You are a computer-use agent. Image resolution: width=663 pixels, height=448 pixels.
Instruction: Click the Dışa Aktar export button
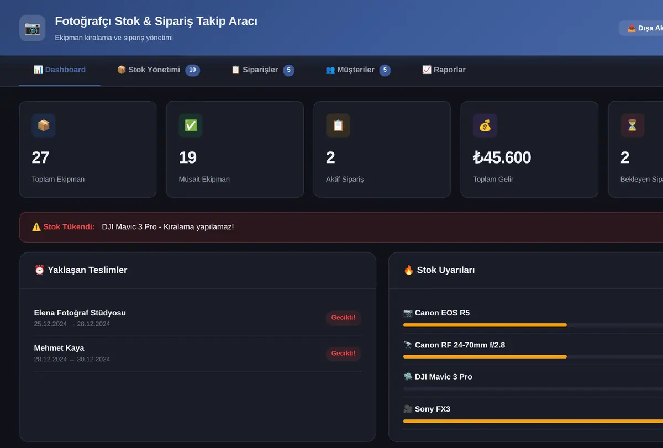coord(641,28)
